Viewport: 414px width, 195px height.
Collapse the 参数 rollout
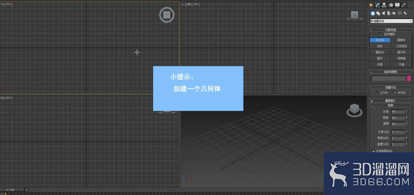pyautogui.click(x=391, y=105)
